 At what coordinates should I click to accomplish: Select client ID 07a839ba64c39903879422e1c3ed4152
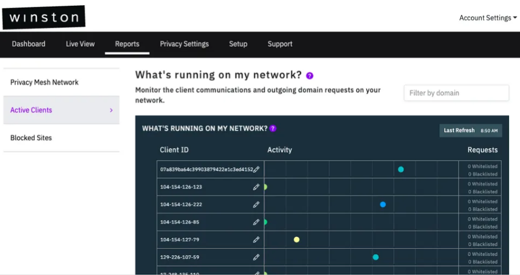pos(207,169)
